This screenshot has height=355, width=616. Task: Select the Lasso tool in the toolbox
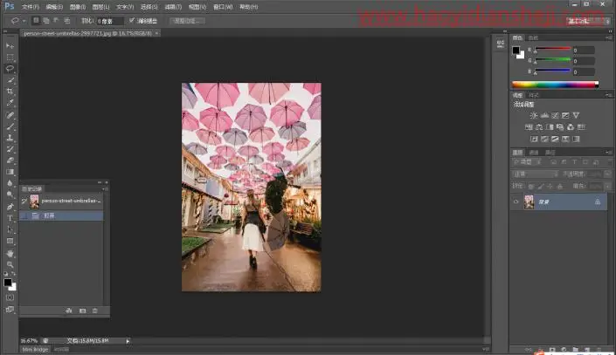pos(10,69)
